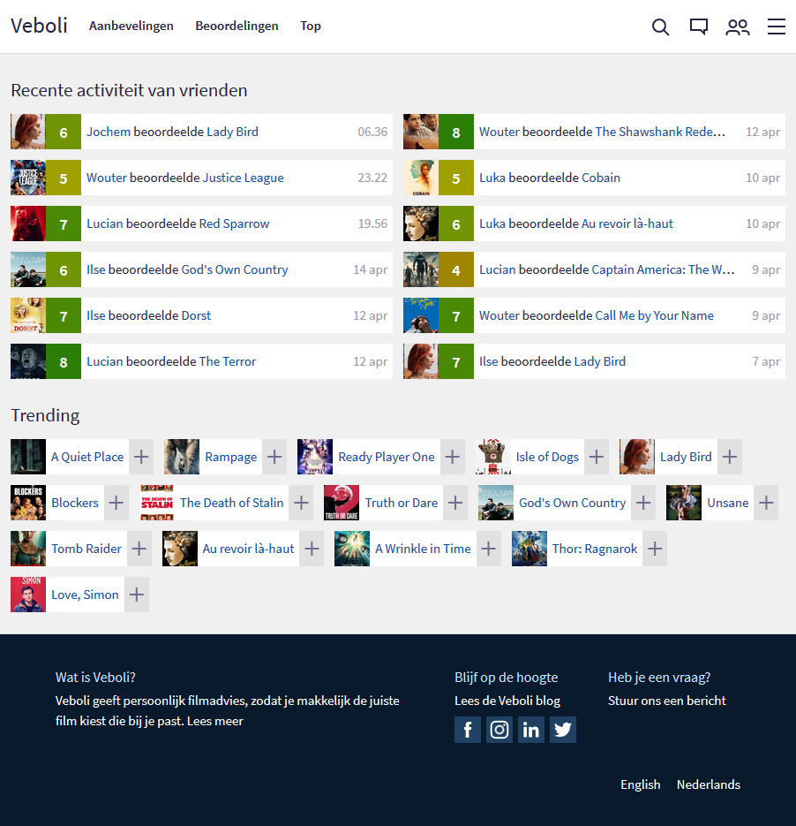This screenshot has height=826, width=796.
Task: Open trending Tomb Raider title
Action: tap(86, 549)
